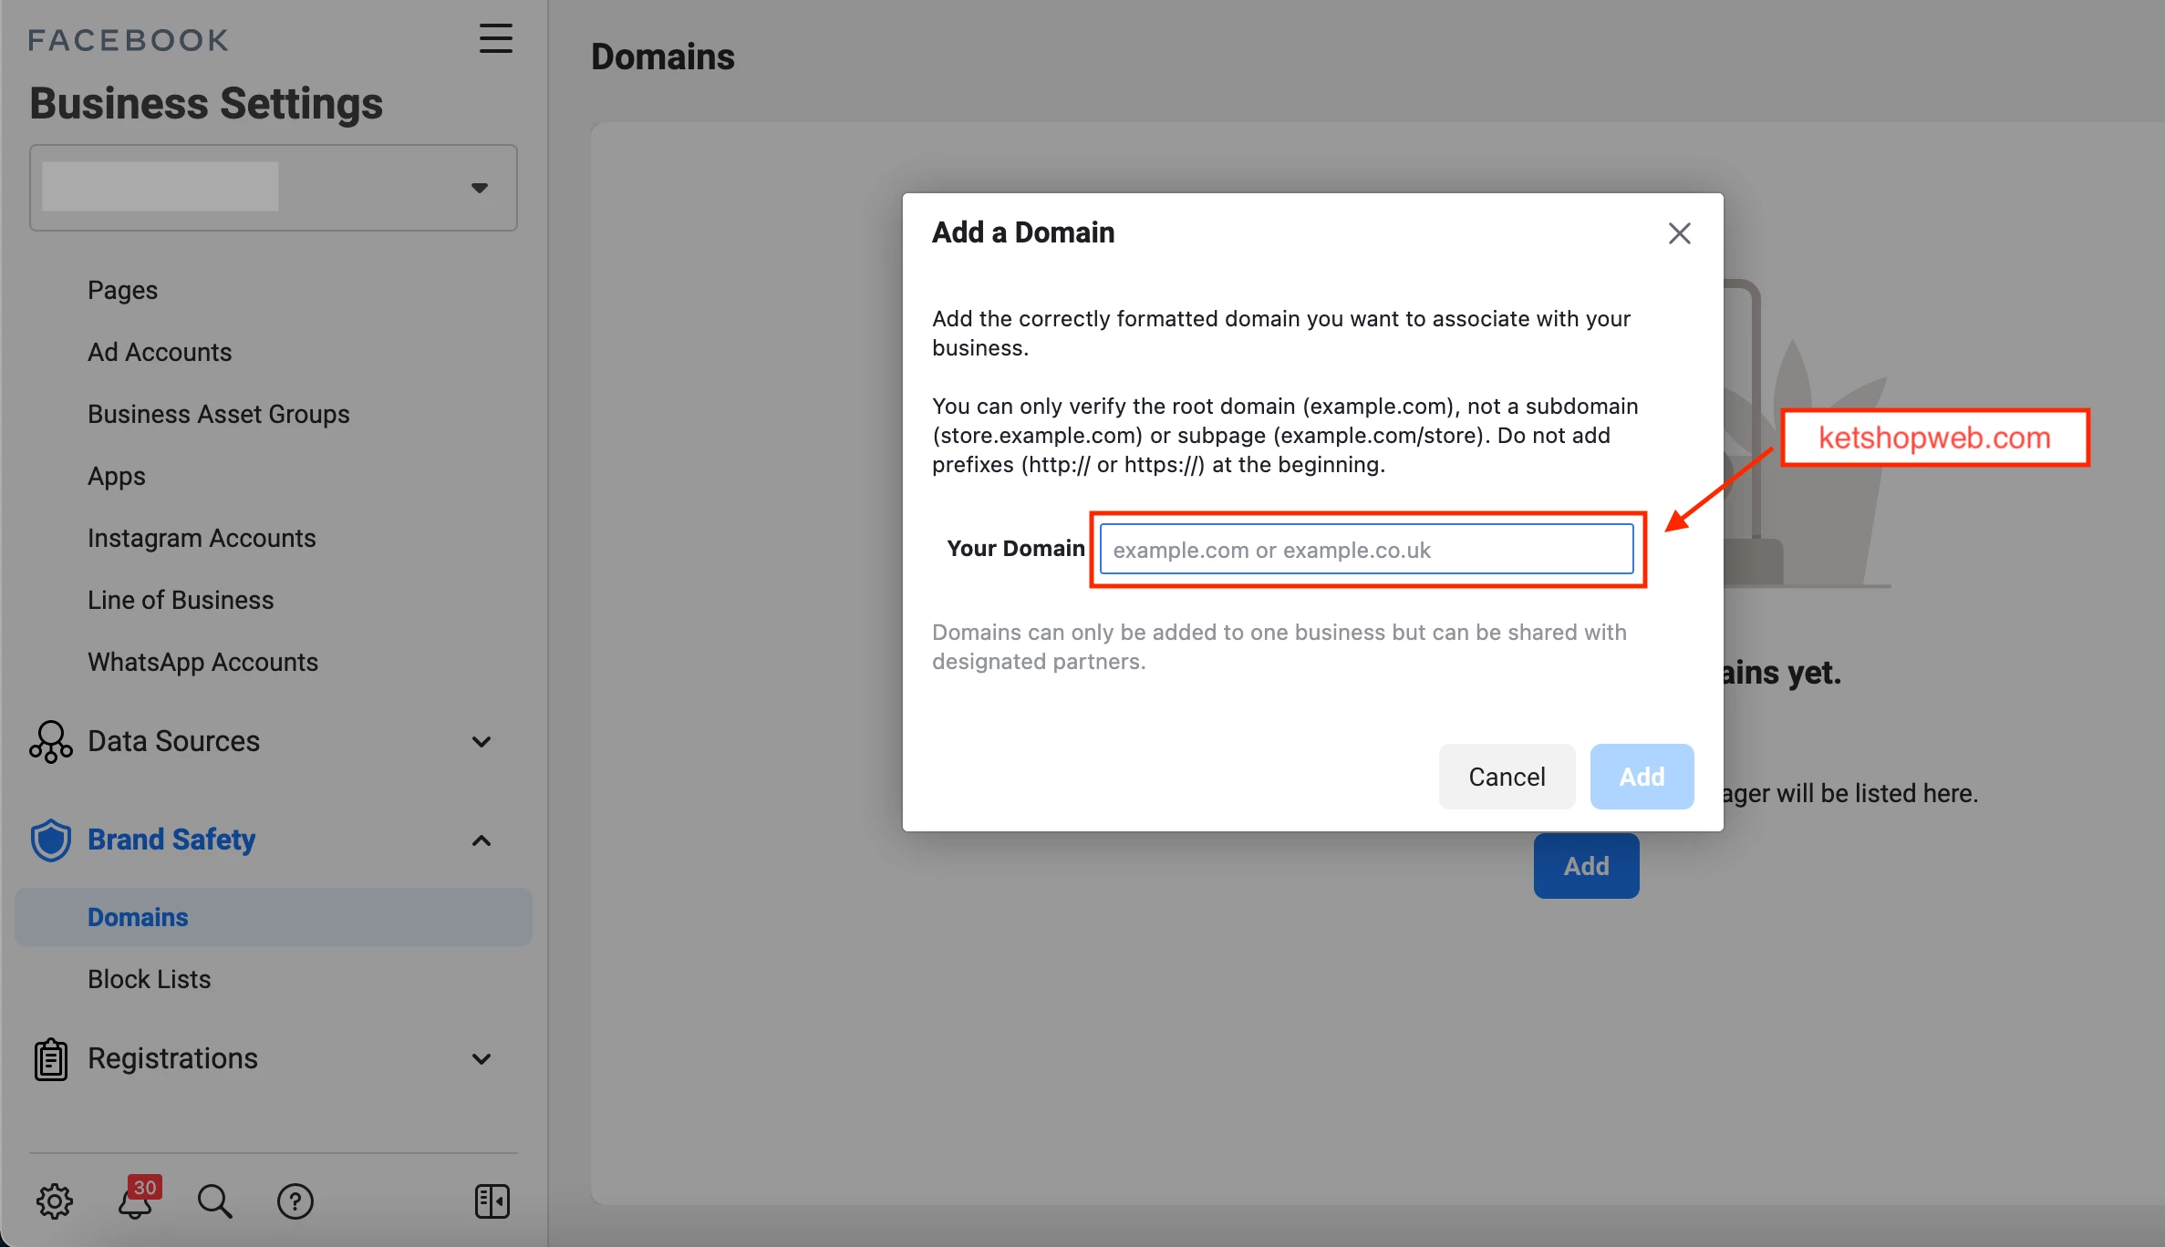
Task: Open WhatsApp Accounts
Action: (202, 662)
